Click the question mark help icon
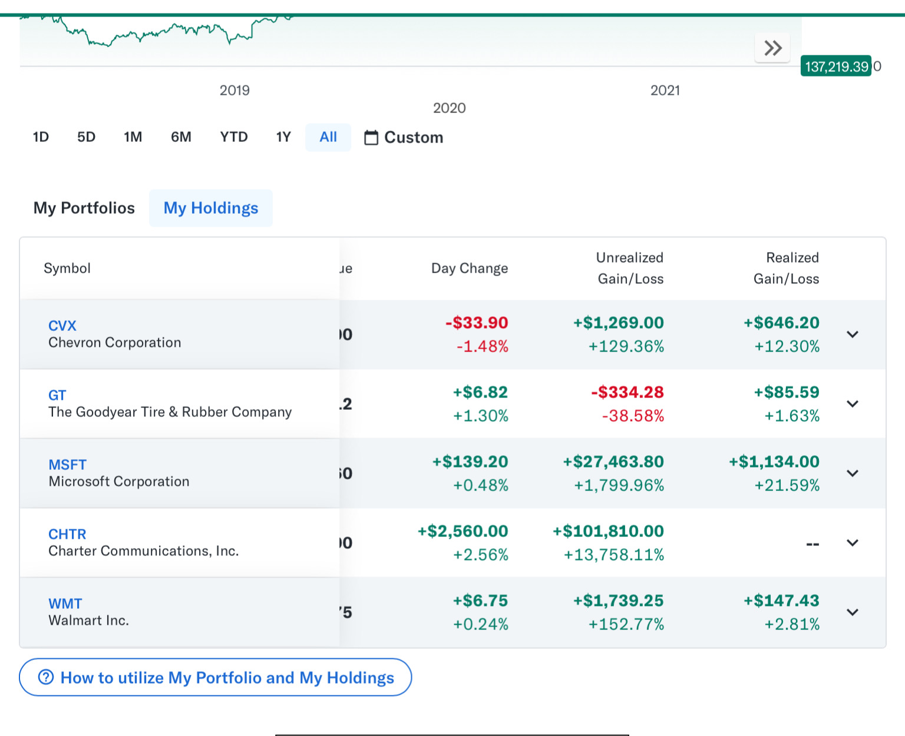The height and width of the screenshot is (736, 905). [x=46, y=677]
